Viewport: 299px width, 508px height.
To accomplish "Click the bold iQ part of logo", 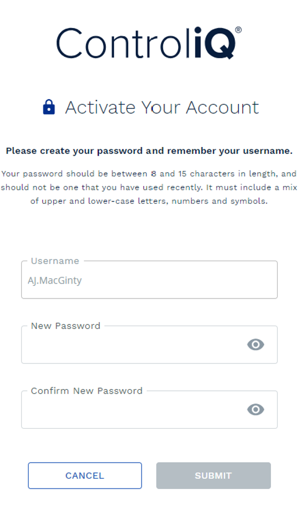I will 215,43.
